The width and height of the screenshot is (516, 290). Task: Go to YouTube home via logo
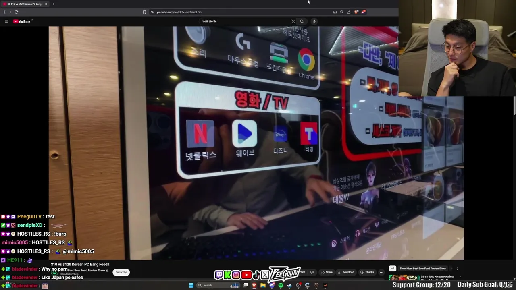coord(22,21)
